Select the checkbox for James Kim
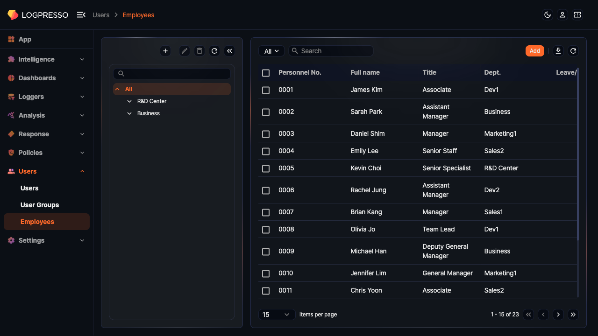598x336 pixels. tap(266, 90)
